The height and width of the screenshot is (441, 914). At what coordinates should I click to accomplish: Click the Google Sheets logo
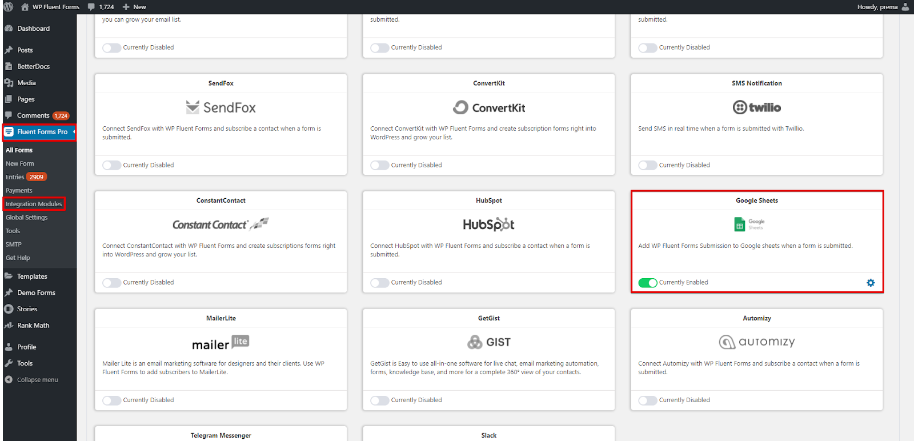(x=749, y=224)
